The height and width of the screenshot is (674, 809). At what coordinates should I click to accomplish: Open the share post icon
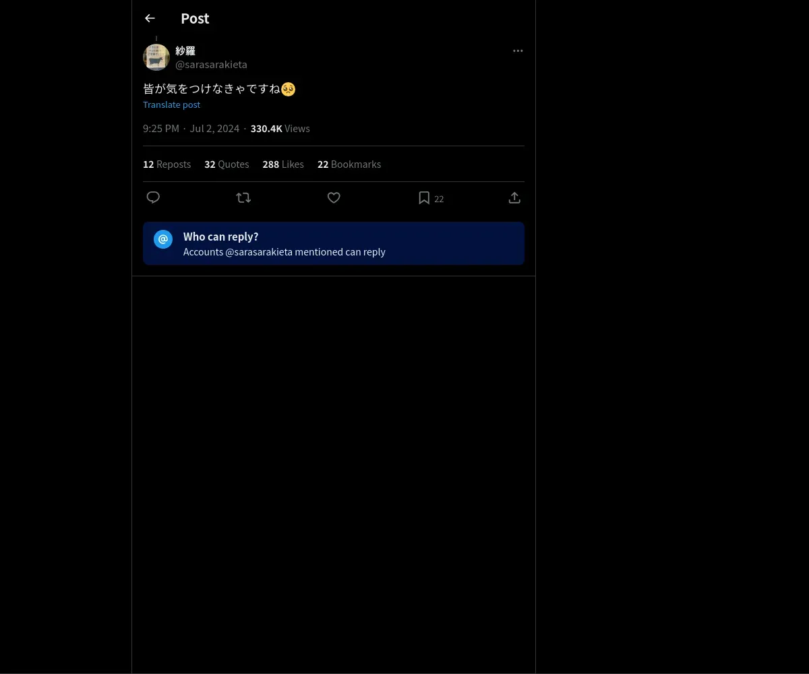514,197
